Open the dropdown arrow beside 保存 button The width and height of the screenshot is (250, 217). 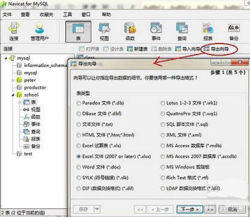[x=97, y=209]
